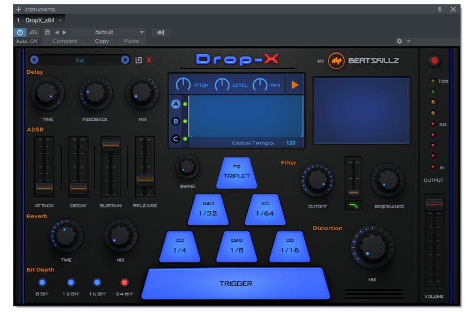Image resolution: width=472 pixels, height=312 pixels.
Task: Toggle Auto: Off automation mode
Action: [27, 41]
